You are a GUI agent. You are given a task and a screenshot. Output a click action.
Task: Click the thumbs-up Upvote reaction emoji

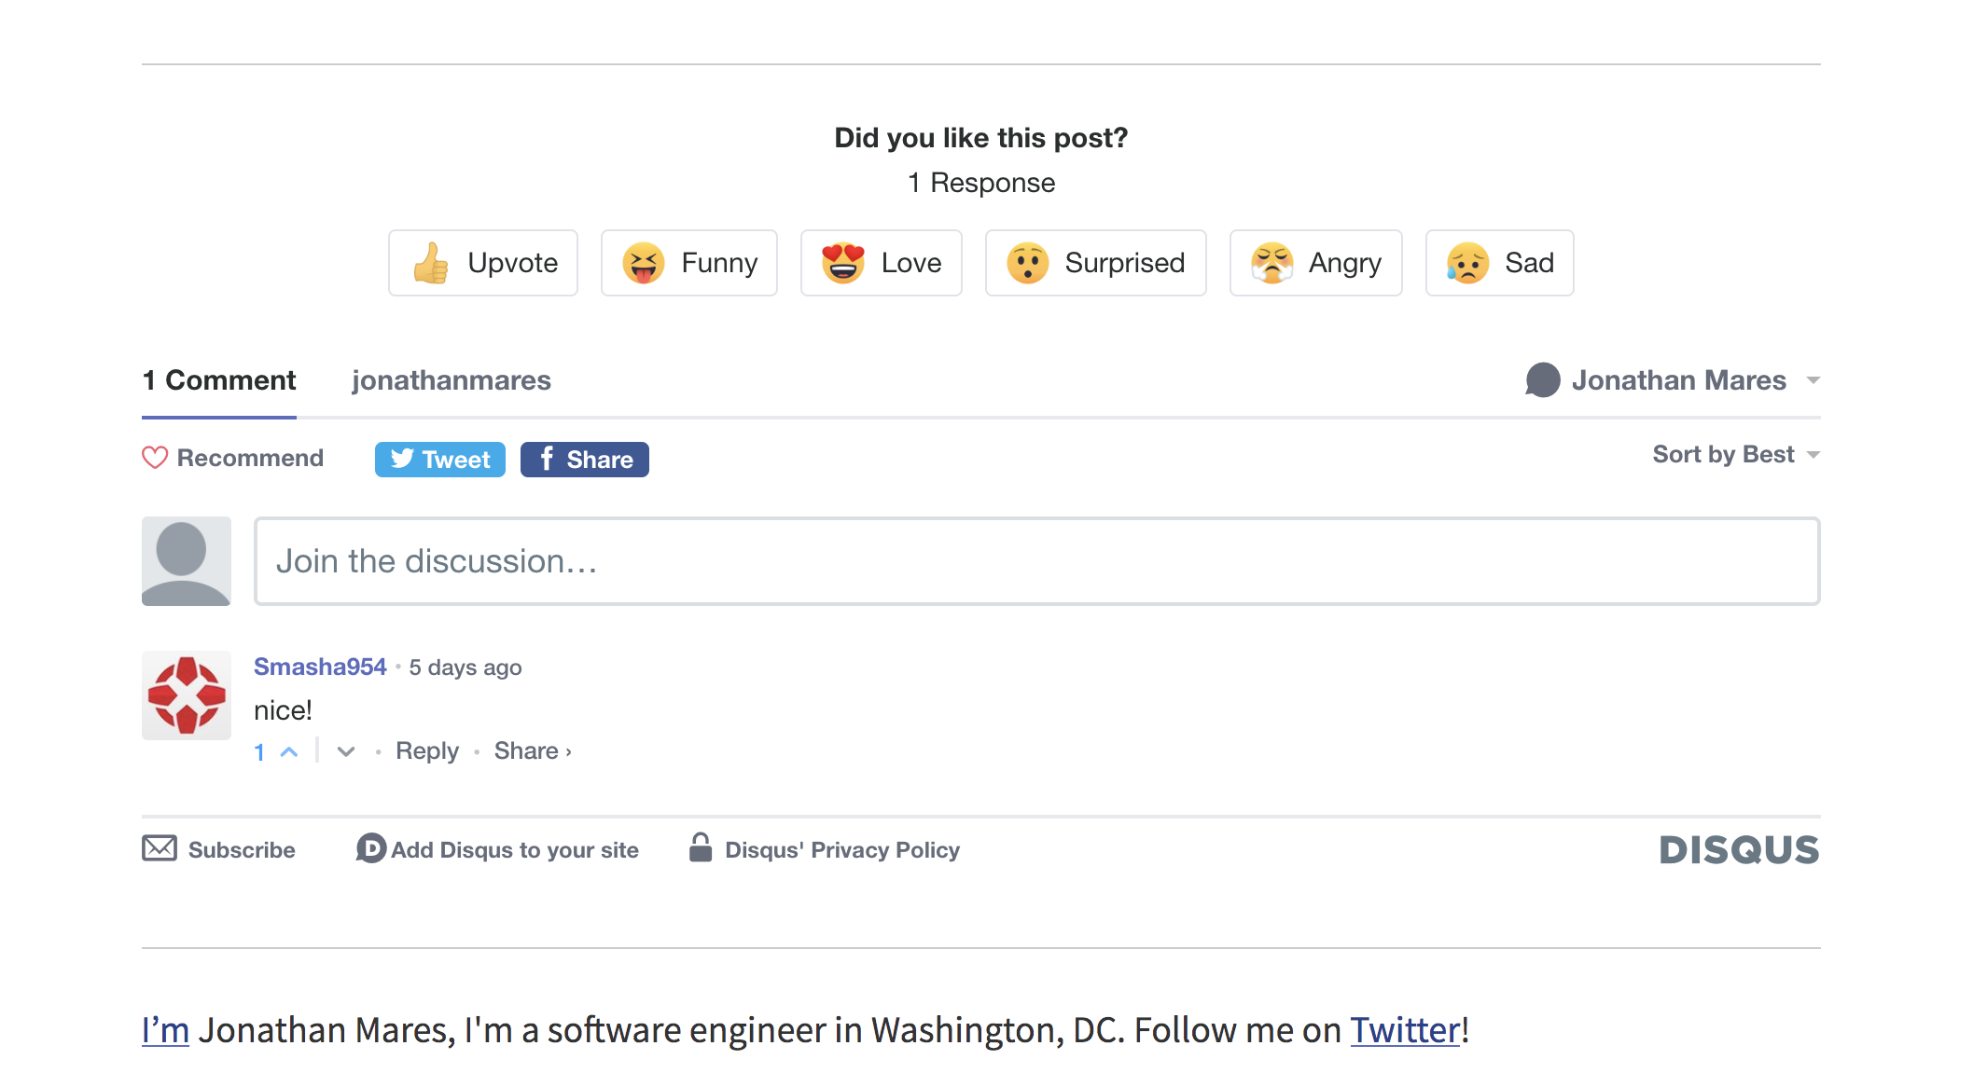(x=431, y=264)
